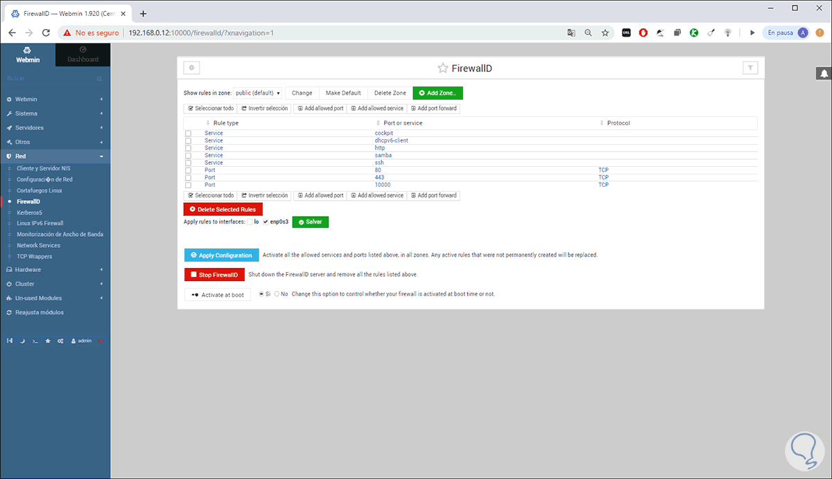Click the Delete Selected Rules button
The width and height of the screenshot is (832, 479).
click(x=223, y=209)
